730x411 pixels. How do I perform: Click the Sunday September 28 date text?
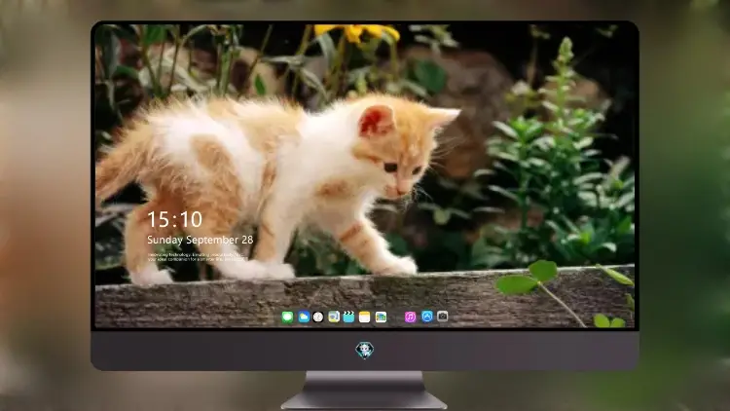pos(201,240)
